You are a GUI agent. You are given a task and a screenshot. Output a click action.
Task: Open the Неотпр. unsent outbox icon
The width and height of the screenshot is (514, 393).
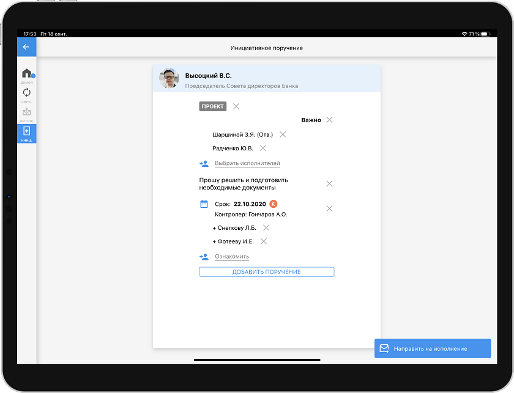pos(26,112)
